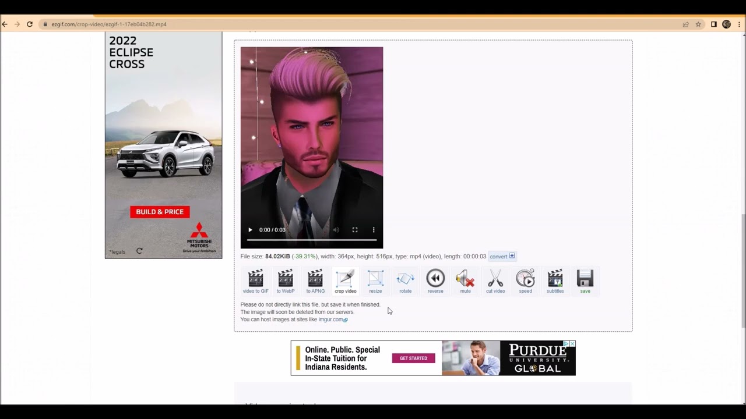This screenshot has width=746, height=419.
Task: Toggle video player volume
Action: [336, 230]
